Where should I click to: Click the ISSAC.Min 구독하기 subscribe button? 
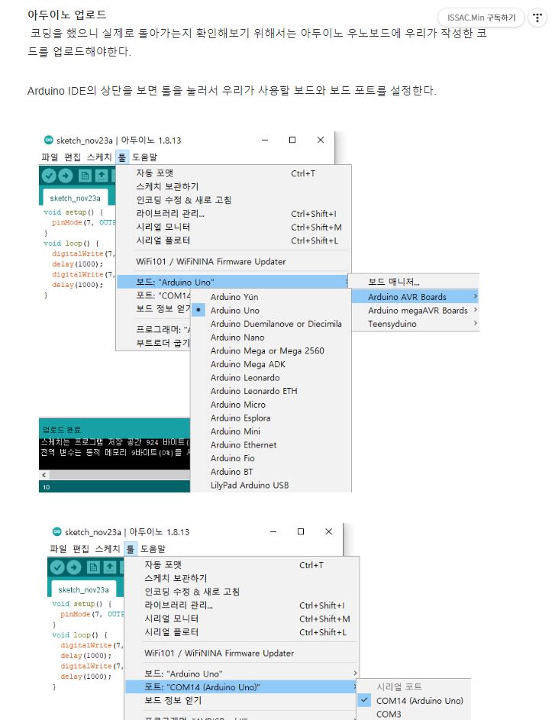[x=481, y=18]
